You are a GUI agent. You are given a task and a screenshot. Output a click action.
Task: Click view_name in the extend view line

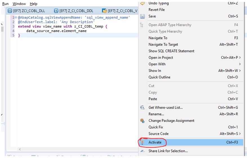click(52, 27)
